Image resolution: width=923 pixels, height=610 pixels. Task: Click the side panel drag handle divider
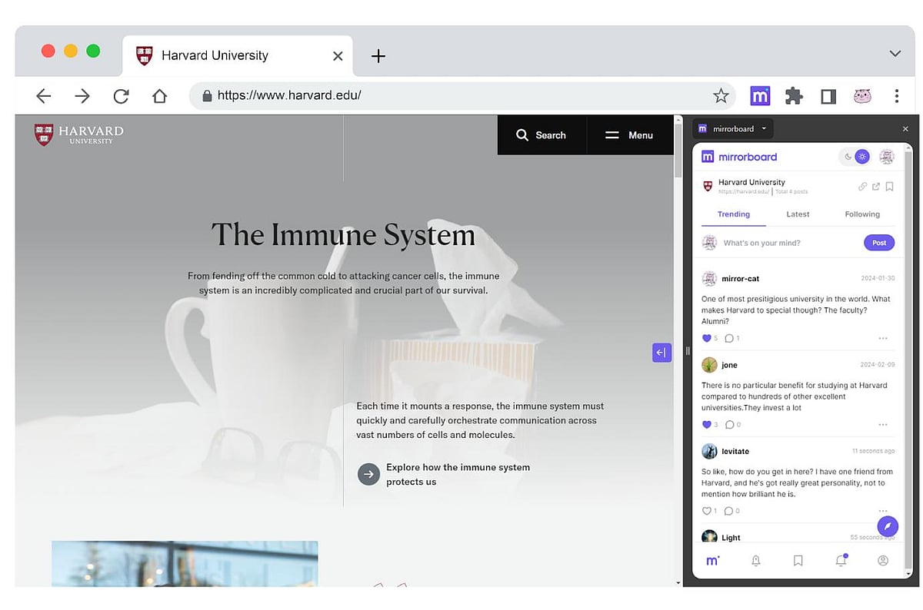[687, 350]
